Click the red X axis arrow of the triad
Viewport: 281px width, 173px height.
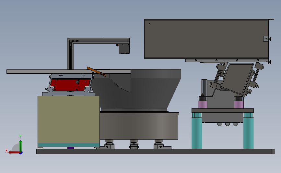(x=14, y=153)
